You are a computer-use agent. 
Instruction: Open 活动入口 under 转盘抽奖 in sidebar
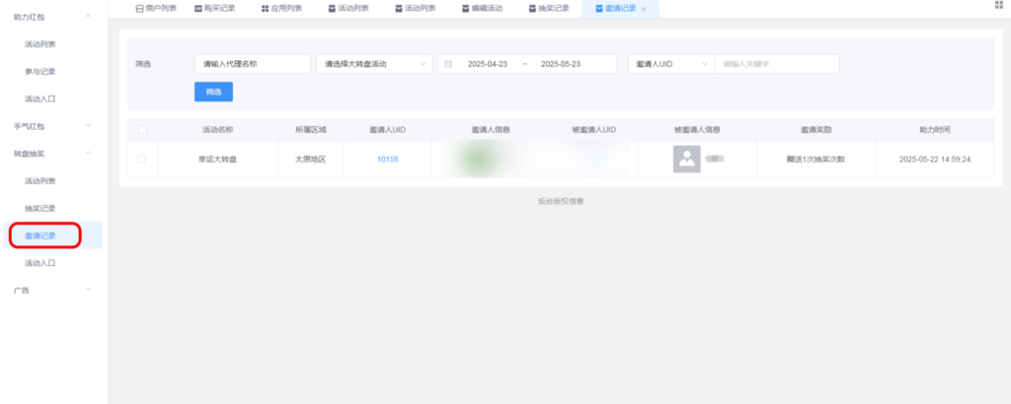(x=39, y=263)
